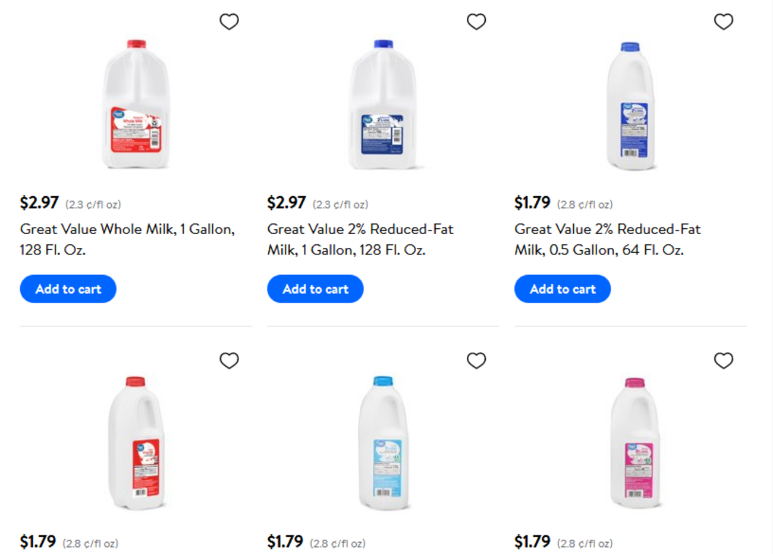Add 2% Reduced-Fat 1 Gallon milk to cart
The width and height of the screenshot is (773, 554).
coord(315,289)
